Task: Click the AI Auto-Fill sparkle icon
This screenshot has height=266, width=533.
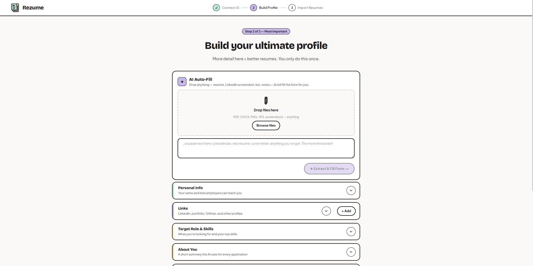Action: (x=182, y=82)
